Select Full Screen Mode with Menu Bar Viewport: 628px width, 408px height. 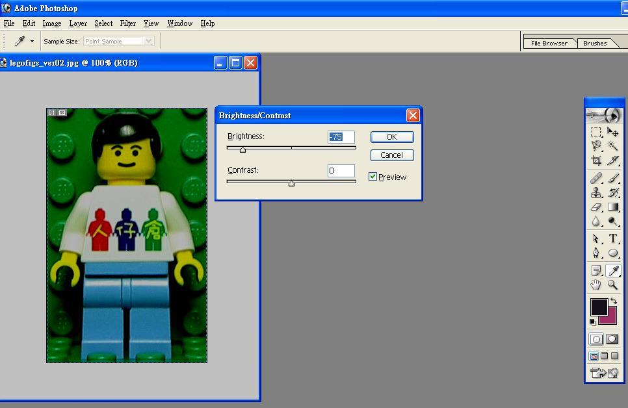tap(605, 356)
